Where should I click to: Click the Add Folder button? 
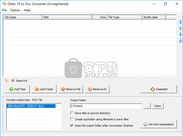(44, 89)
